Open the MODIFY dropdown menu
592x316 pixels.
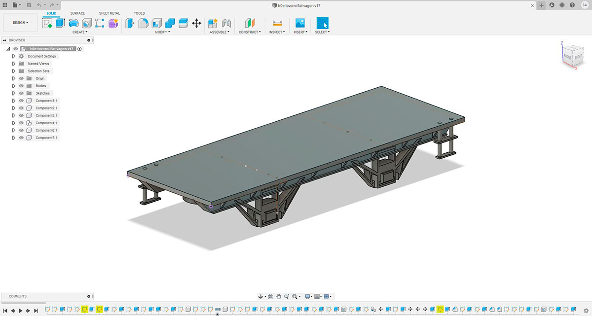coord(163,32)
